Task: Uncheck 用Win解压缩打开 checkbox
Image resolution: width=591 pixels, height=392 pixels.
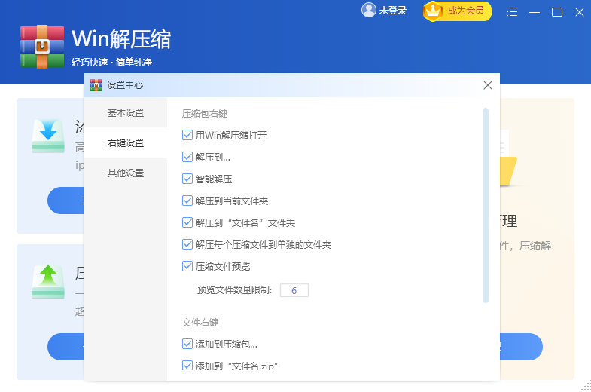Action: tap(187, 135)
